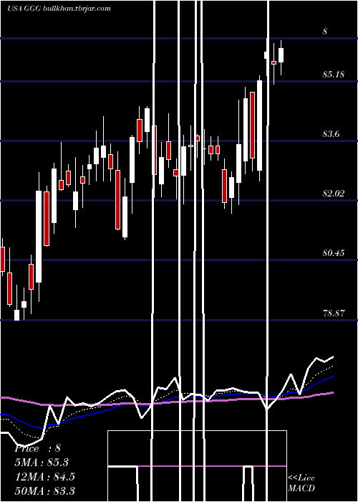Click the '12MA : 84.5' legend value

click(x=44, y=476)
